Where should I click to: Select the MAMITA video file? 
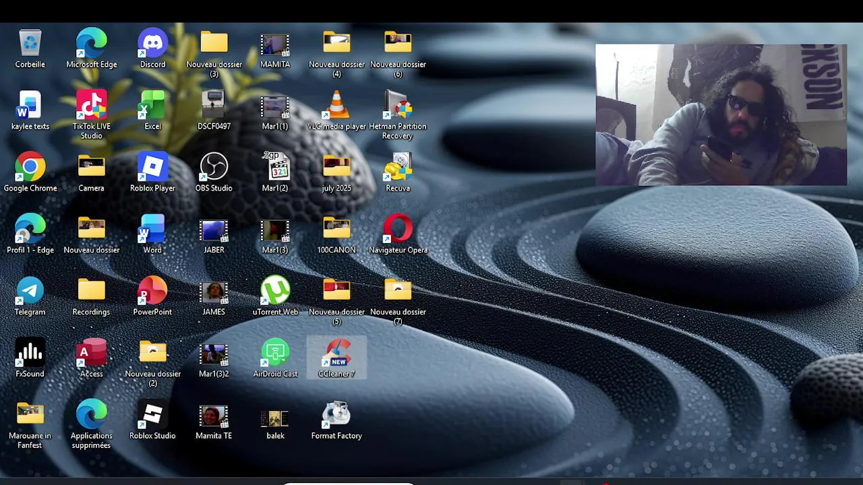pyautogui.click(x=275, y=45)
